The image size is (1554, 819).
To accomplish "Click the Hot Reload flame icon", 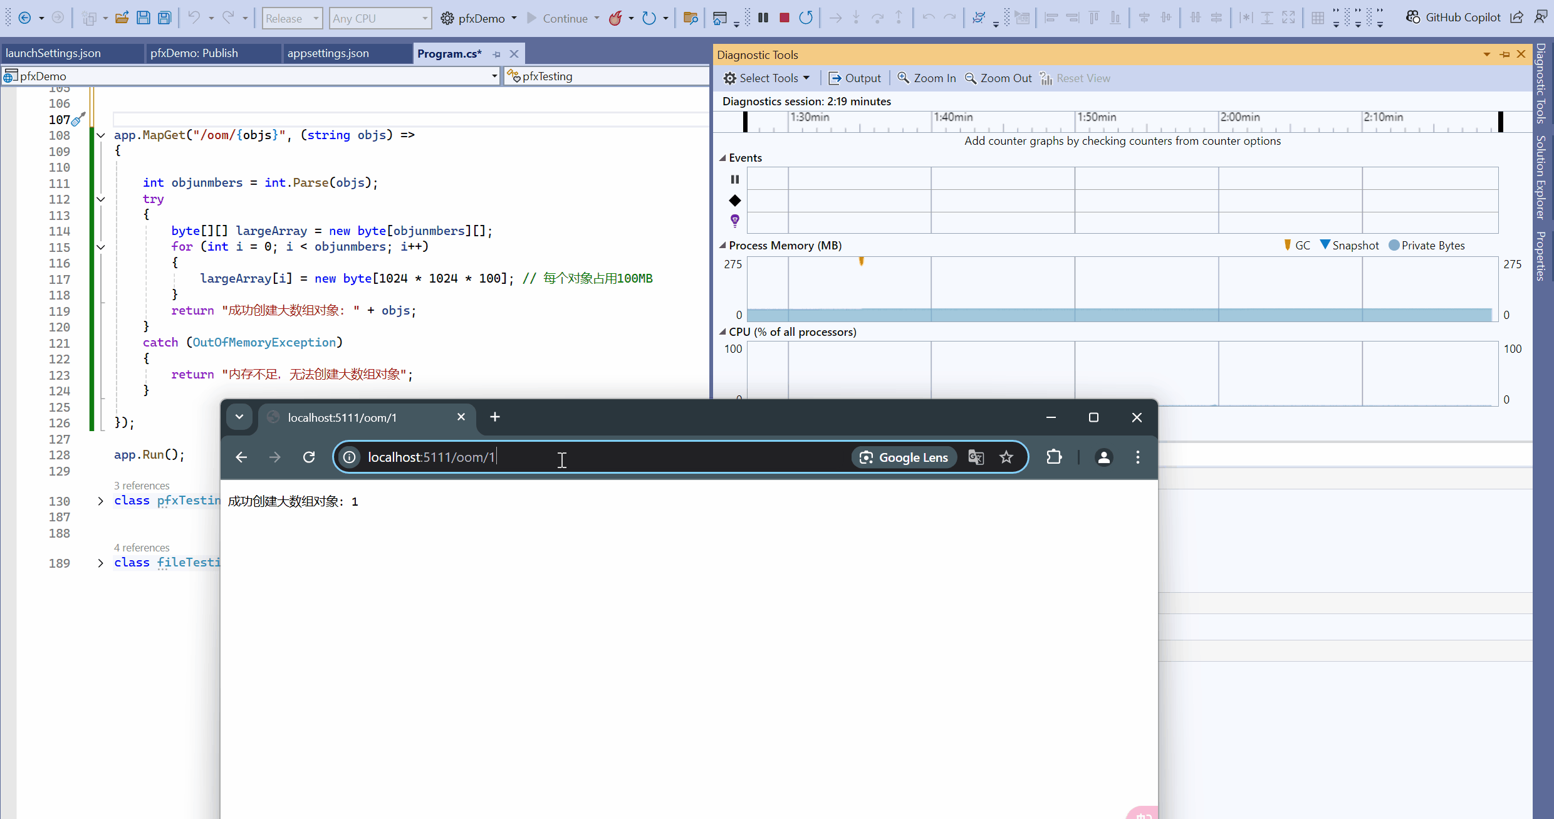I will point(616,18).
